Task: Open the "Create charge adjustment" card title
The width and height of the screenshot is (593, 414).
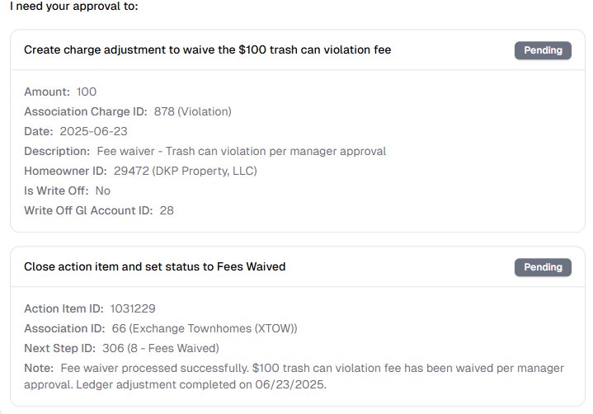Action: tap(207, 50)
